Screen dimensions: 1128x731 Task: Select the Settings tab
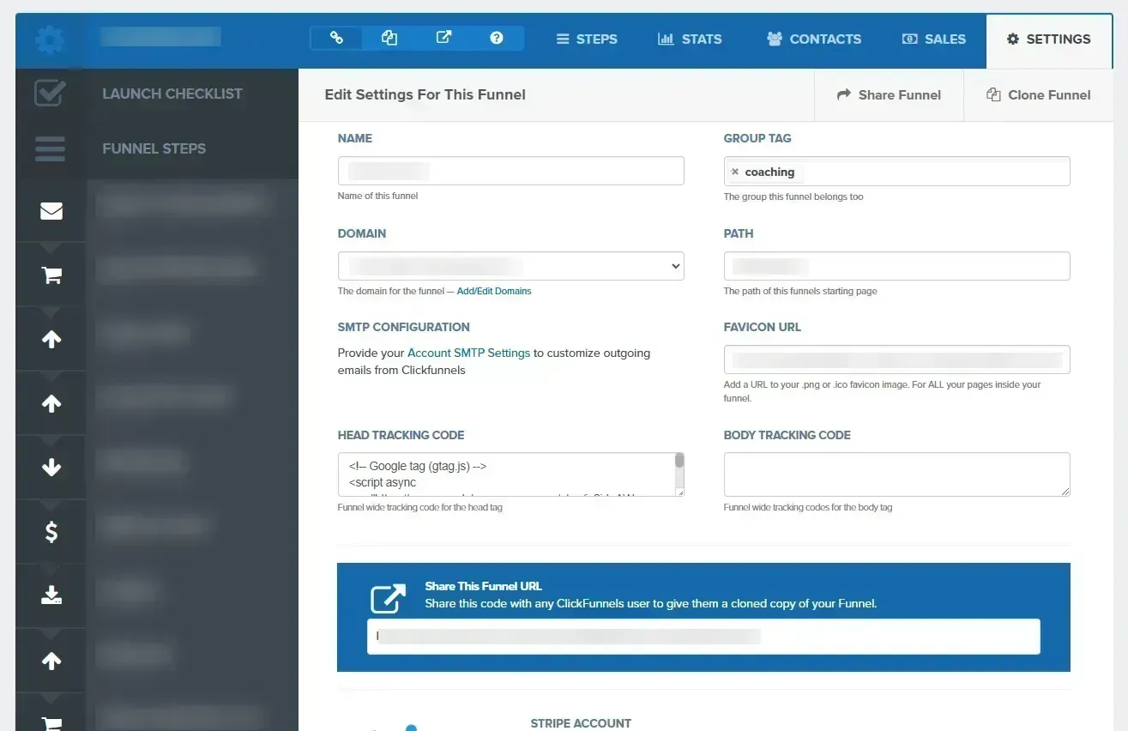coord(1049,39)
